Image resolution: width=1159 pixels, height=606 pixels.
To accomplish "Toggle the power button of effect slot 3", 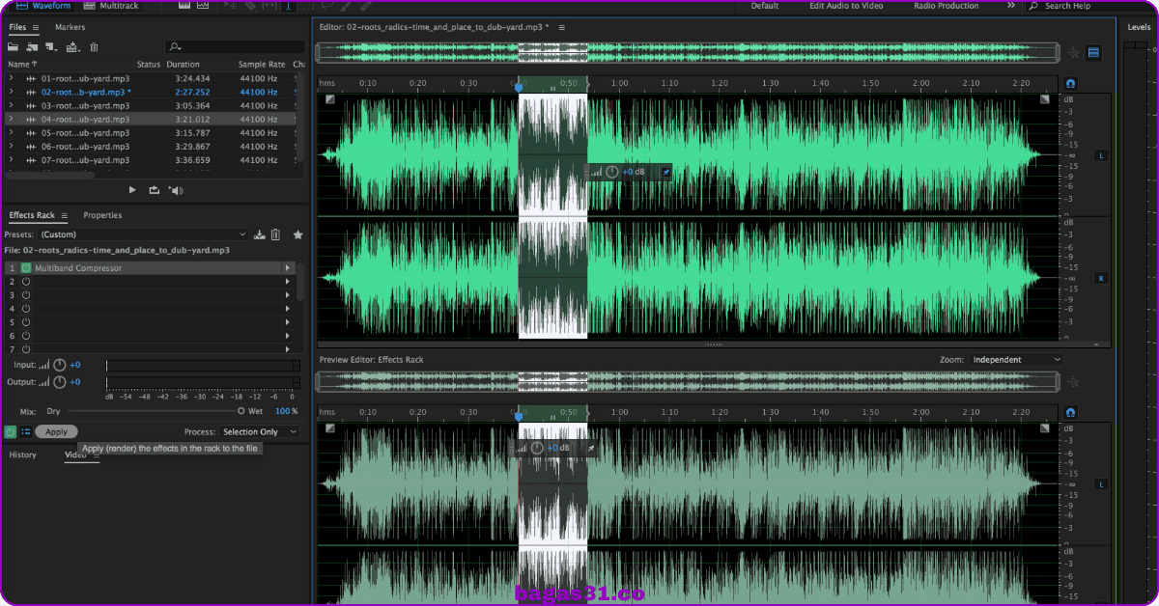I will click(26, 294).
